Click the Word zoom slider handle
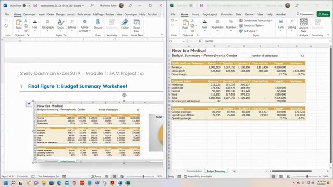Screen dimensions: 333x187 [x=143, y=176]
